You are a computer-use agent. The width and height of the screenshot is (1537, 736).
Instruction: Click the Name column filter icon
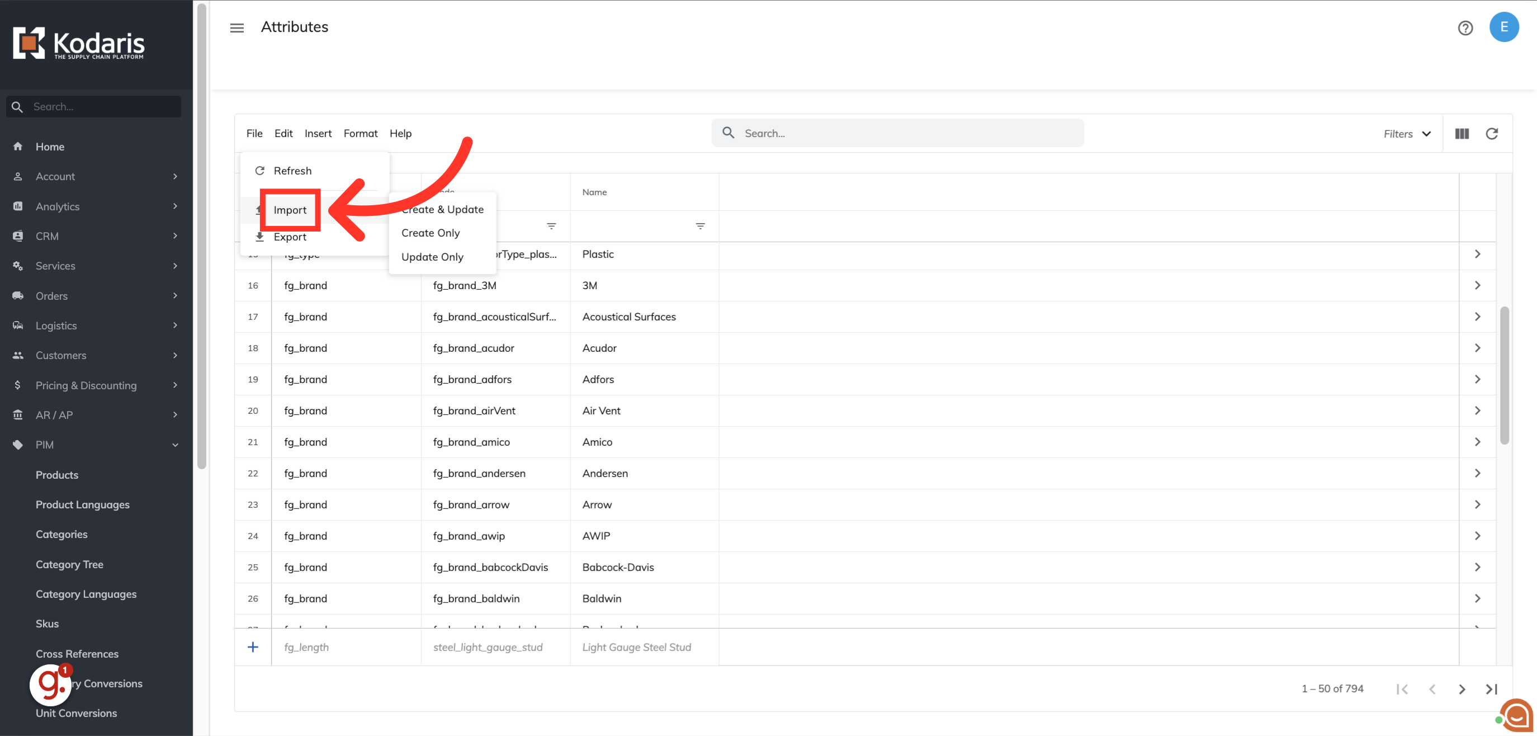tap(700, 227)
